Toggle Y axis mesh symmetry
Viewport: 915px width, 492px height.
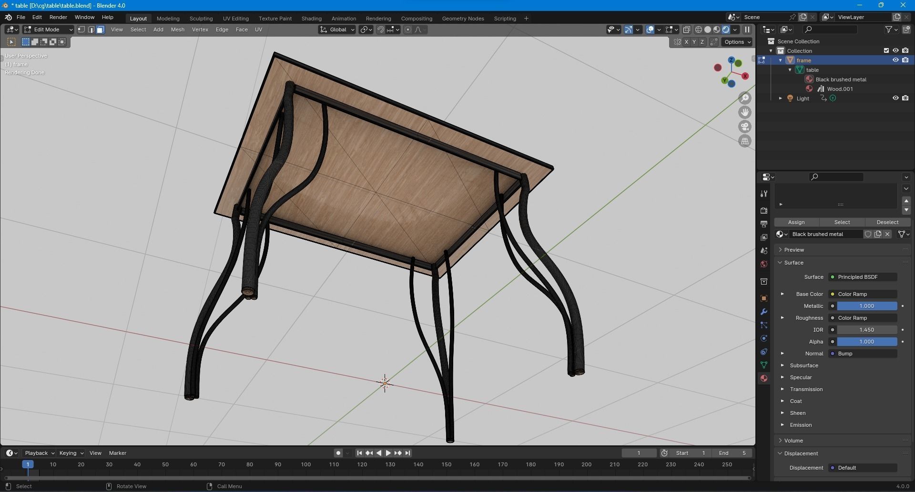coord(694,42)
